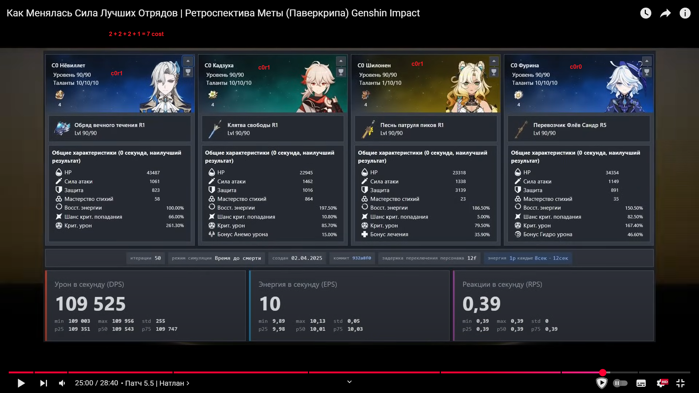Expand the down chevron above the controls
The image size is (699, 393).
(x=349, y=382)
